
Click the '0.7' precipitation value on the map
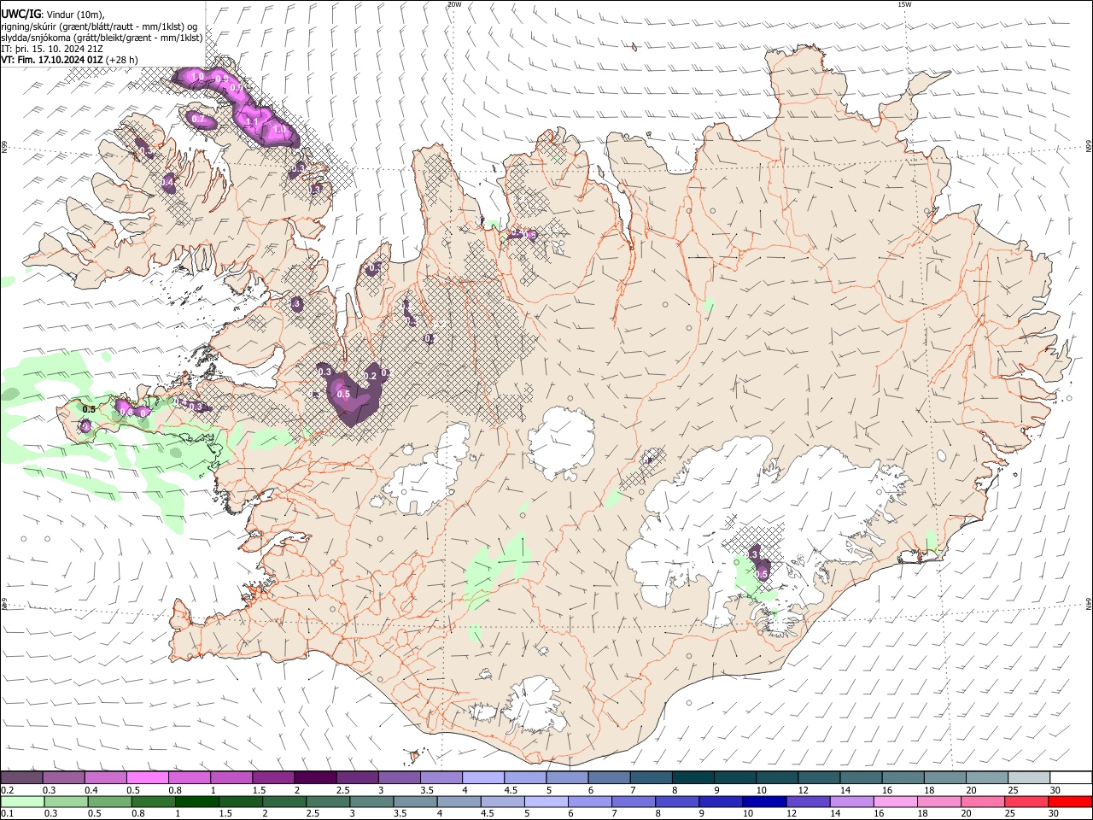point(198,120)
